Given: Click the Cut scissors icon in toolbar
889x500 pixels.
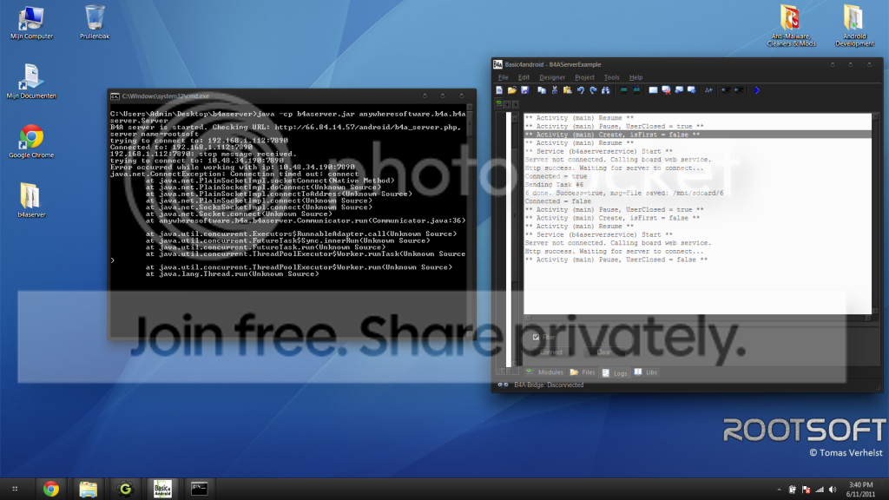Looking at the screenshot, I should click(x=555, y=90).
